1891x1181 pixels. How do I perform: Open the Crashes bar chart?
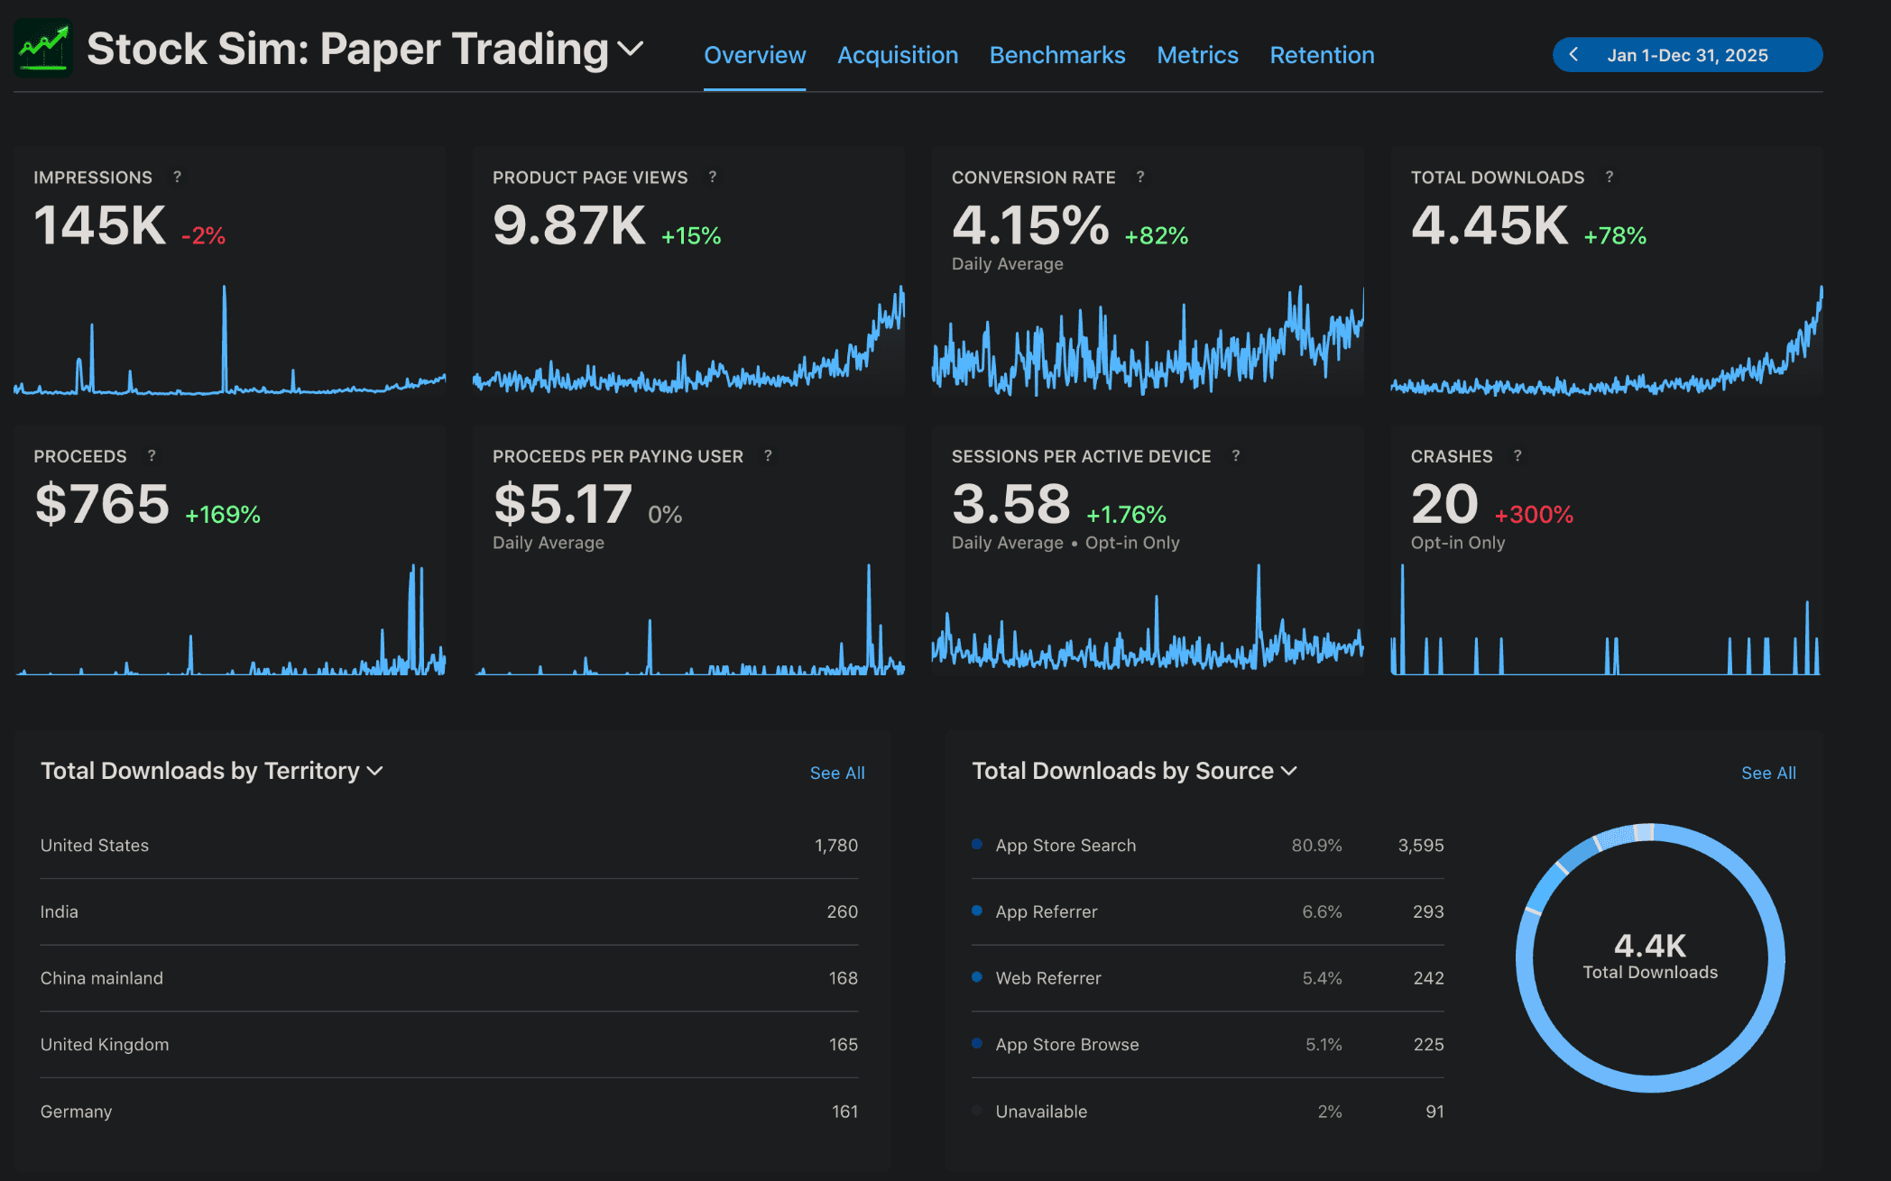(x=1607, y=619)
